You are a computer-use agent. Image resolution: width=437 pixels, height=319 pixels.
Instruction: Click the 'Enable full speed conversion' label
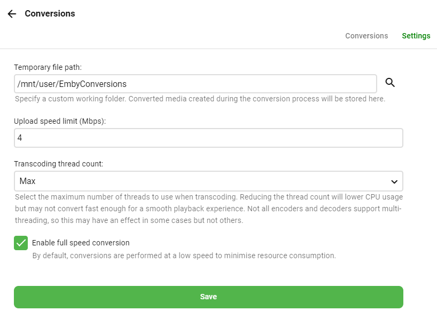pyautogui.click(x=81, y=243)
